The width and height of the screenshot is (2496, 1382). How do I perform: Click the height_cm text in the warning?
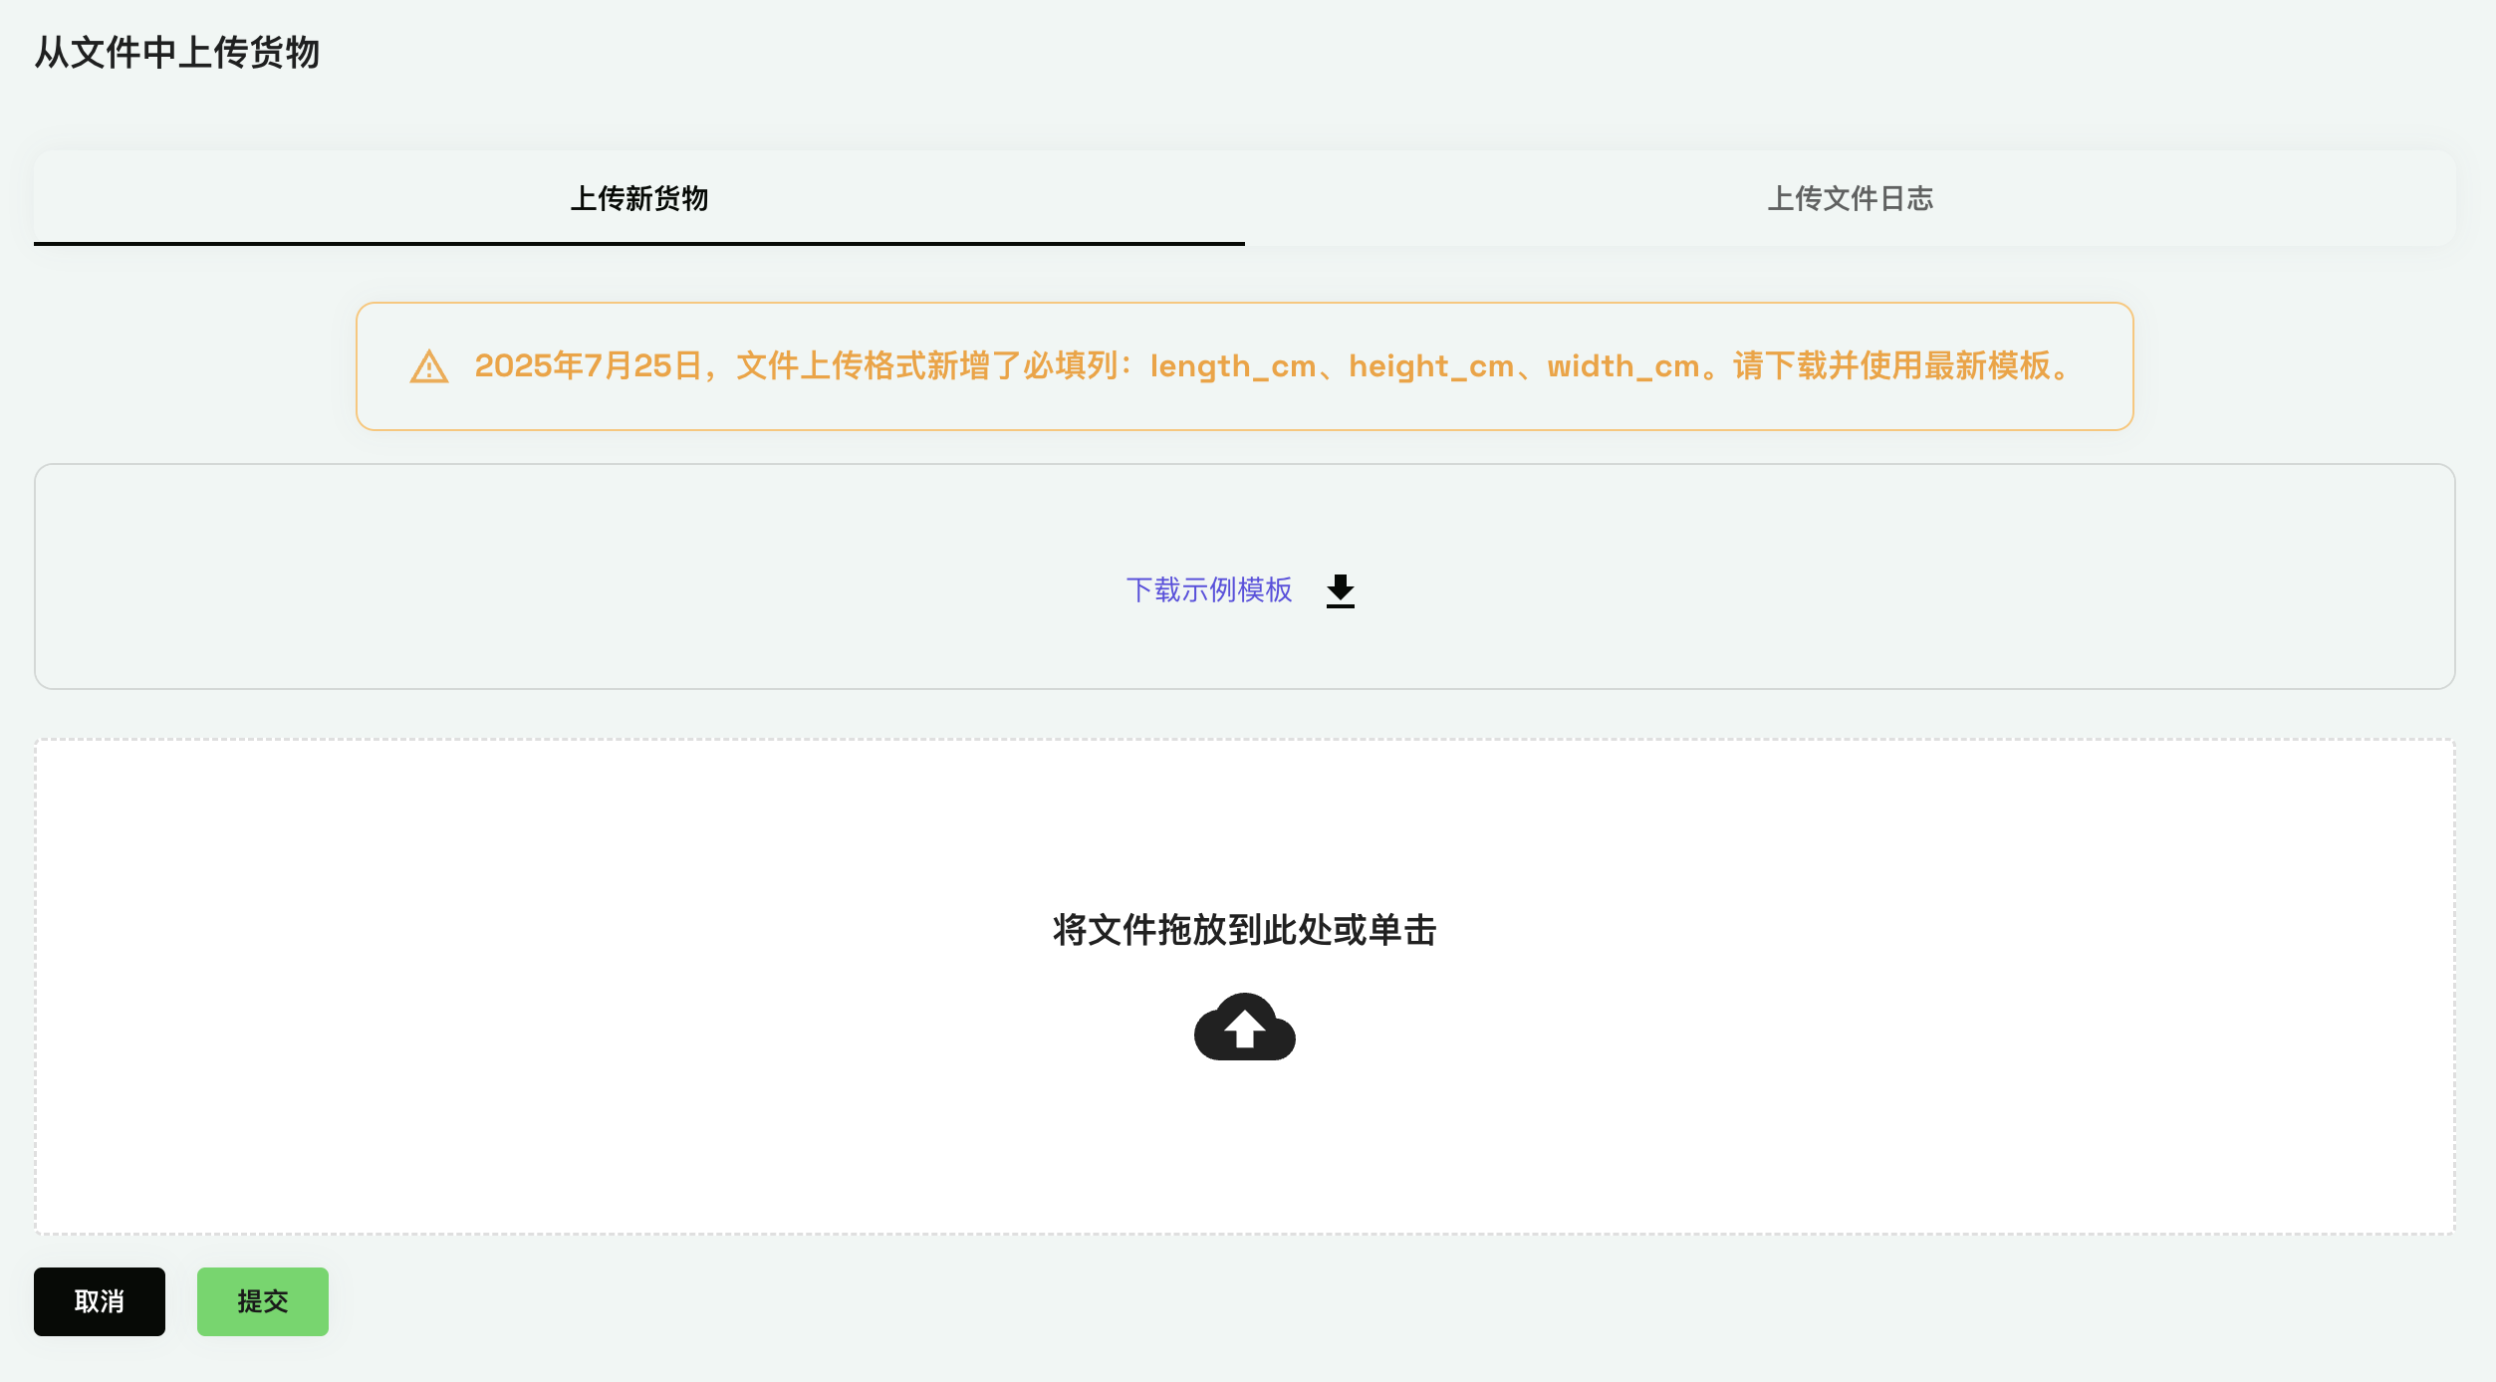(x=1430, y=366)
